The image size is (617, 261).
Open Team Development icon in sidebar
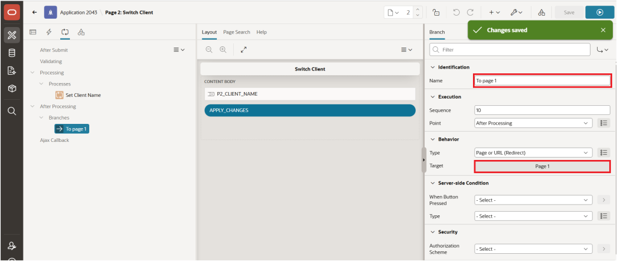(x=12, y=70)
